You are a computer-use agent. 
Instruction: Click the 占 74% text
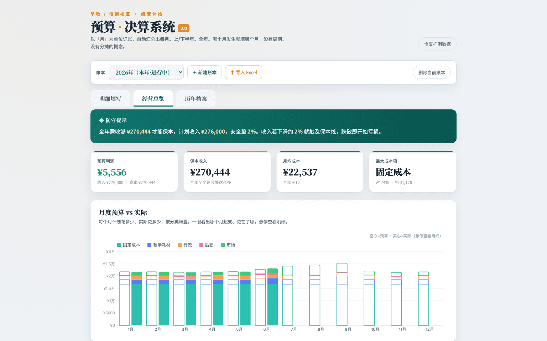[382, 183]
